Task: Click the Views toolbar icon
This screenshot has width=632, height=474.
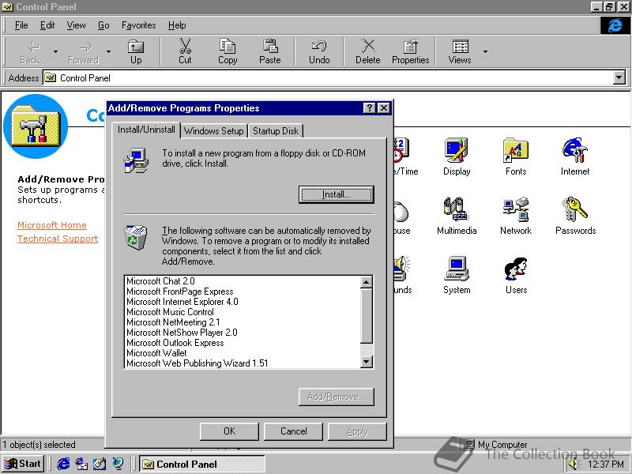Action: pyautogui.click(x=460, y=47)
